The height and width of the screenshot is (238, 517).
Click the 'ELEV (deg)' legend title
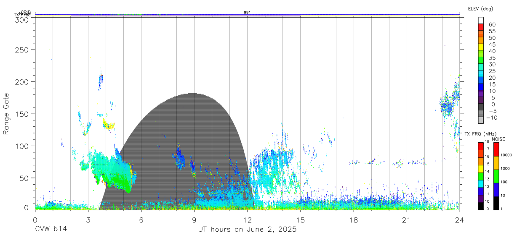pyautogui.click(x=480, y=8)
